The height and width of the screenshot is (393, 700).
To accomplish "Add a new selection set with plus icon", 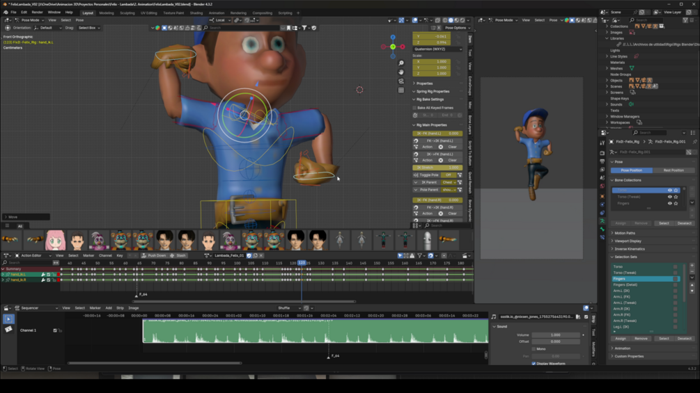I will (692, 266).
